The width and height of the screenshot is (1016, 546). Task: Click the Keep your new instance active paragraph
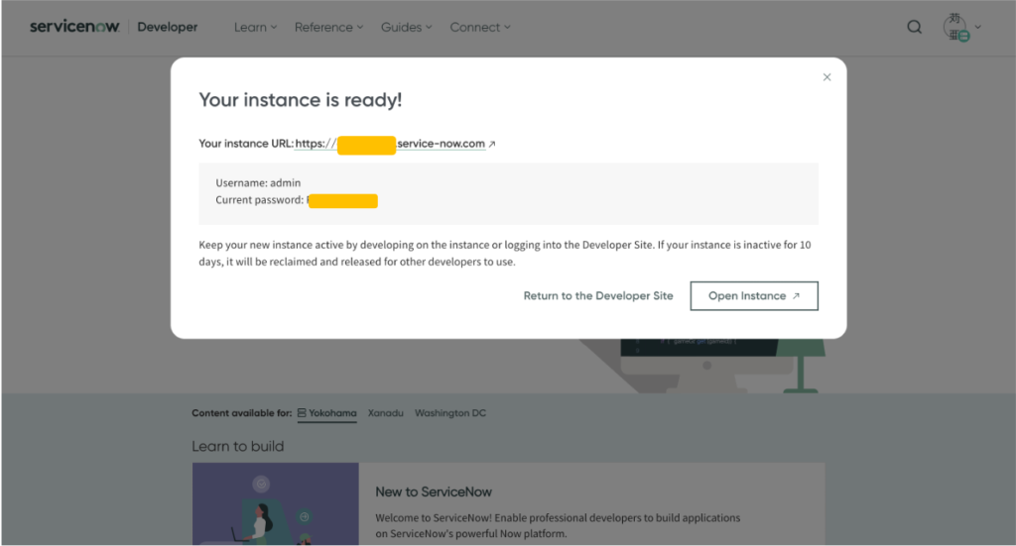[505, 254]
